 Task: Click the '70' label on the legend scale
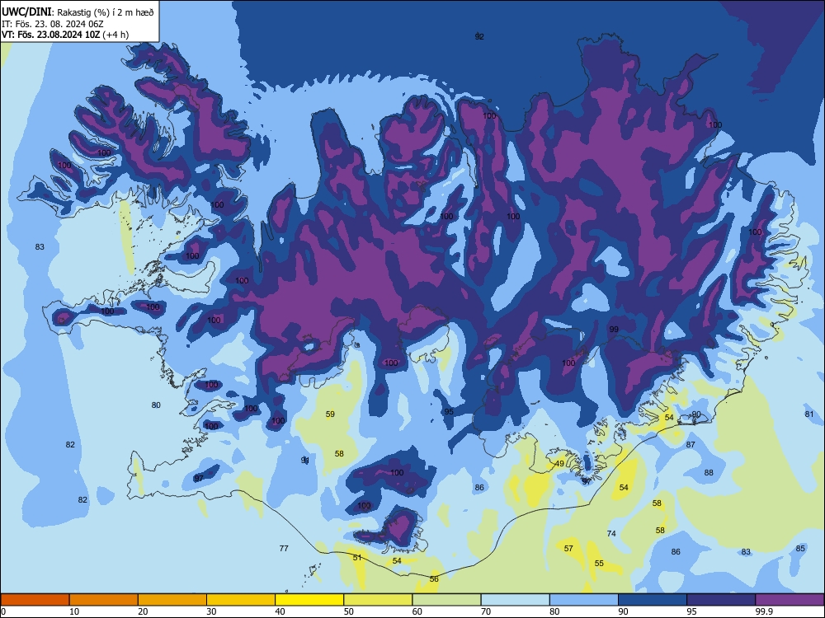(486, 611)
